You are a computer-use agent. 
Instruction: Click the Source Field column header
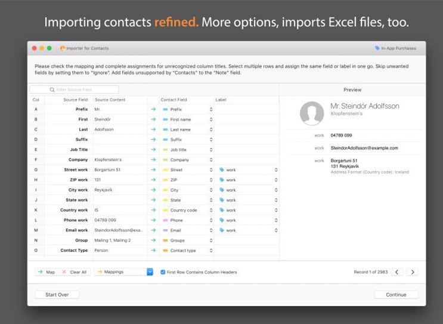[x=76, y=100]
